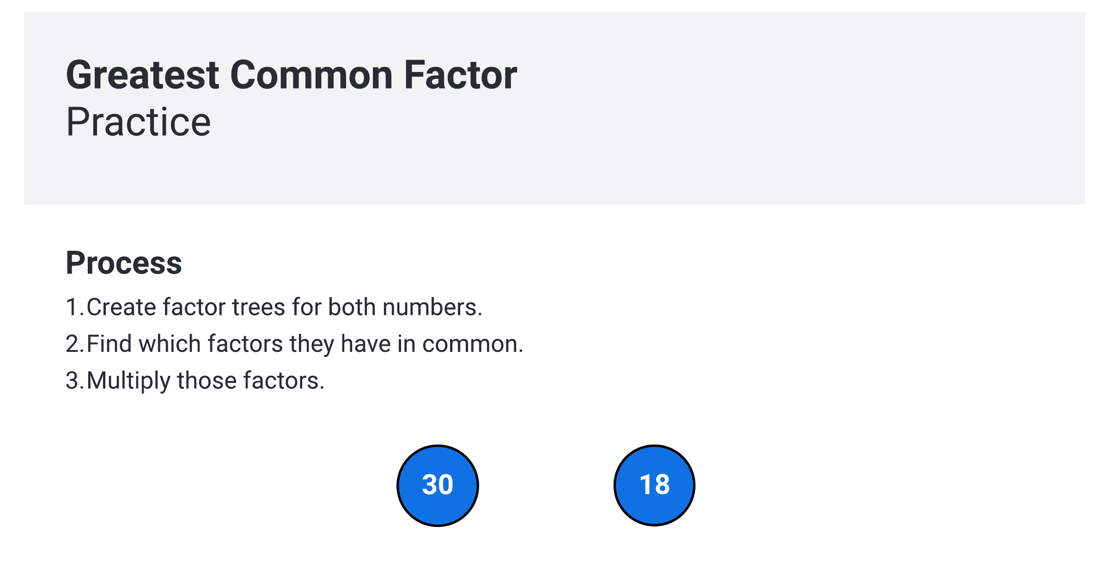The height and width of the screenshot is (562, 1109).
Task: Click the word numbers in step 1
Action: tap(433, 308)
